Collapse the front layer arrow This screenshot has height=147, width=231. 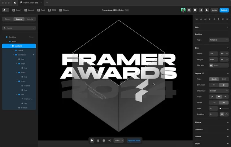[16, 81]
